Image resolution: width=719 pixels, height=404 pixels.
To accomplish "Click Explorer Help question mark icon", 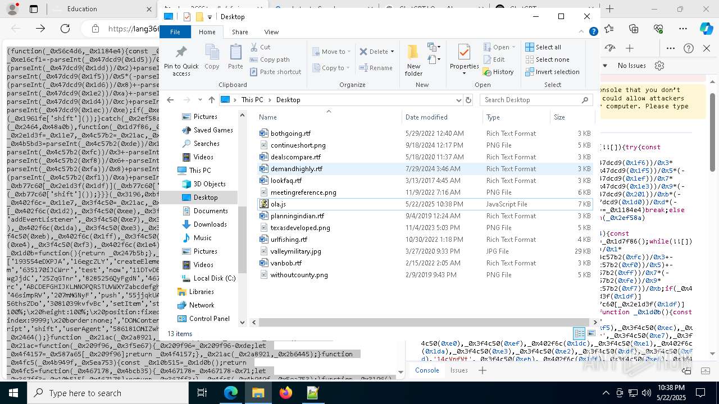I will (593, 32).
